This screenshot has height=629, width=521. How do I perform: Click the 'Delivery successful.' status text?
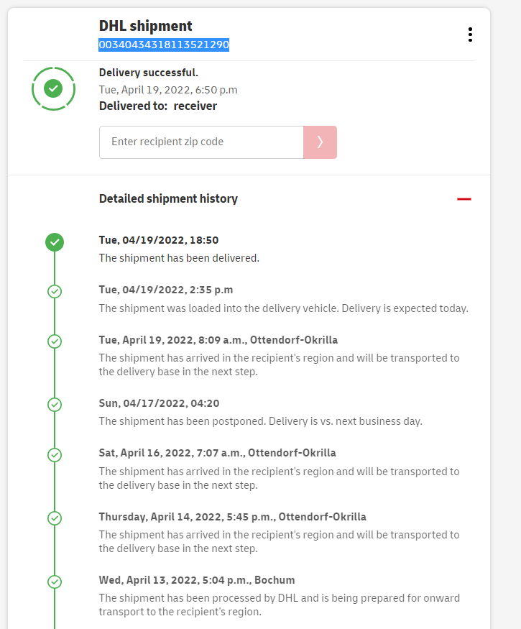point(148,73)
